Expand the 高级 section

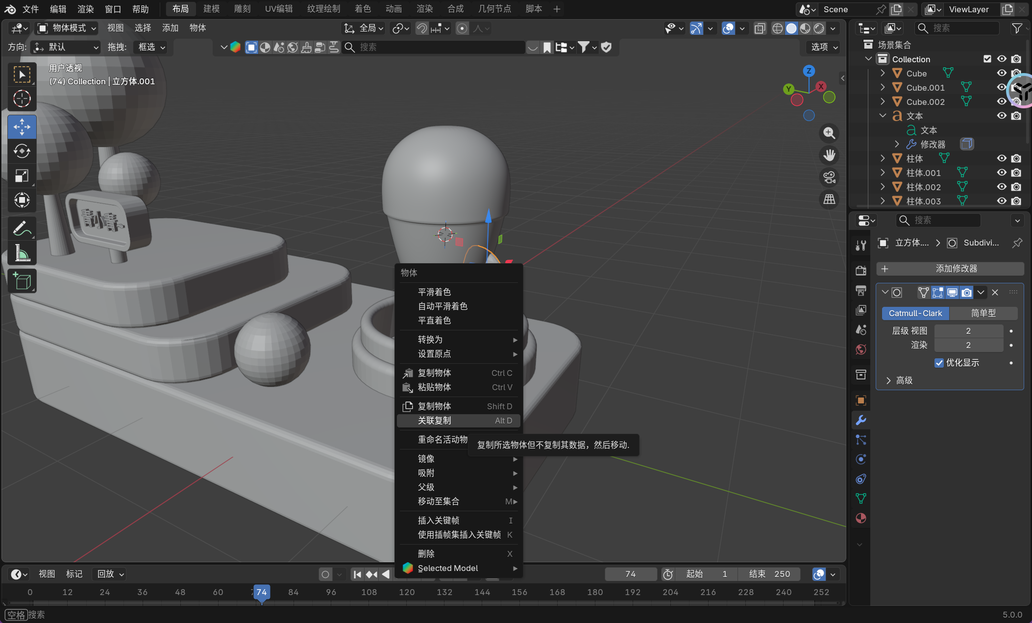[x=888, y=380]
